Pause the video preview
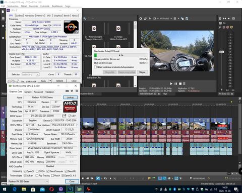242x193 pixels. click(x=176, y=83)
